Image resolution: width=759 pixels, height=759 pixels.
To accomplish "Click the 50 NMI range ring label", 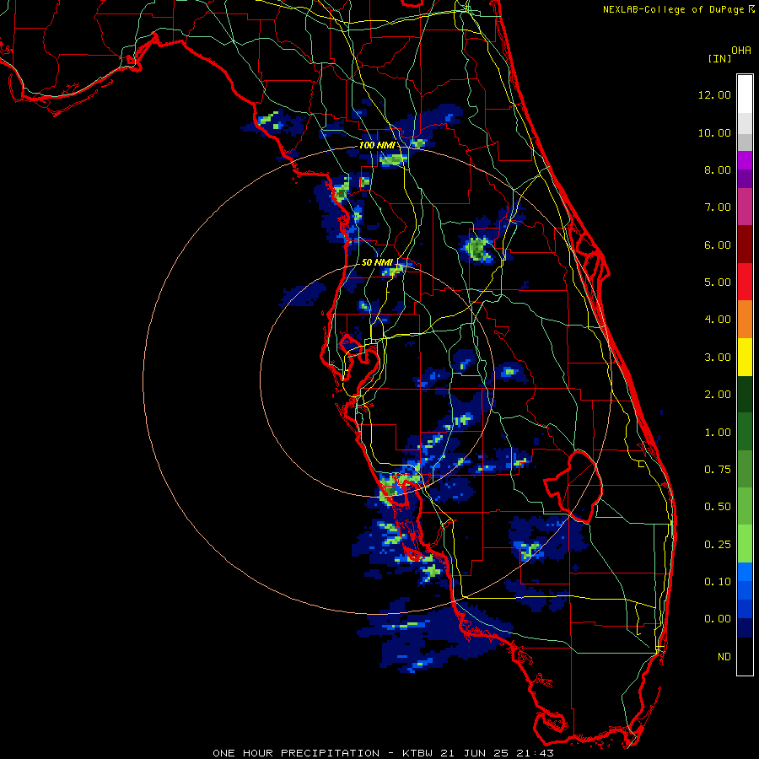I will (377, 262).
